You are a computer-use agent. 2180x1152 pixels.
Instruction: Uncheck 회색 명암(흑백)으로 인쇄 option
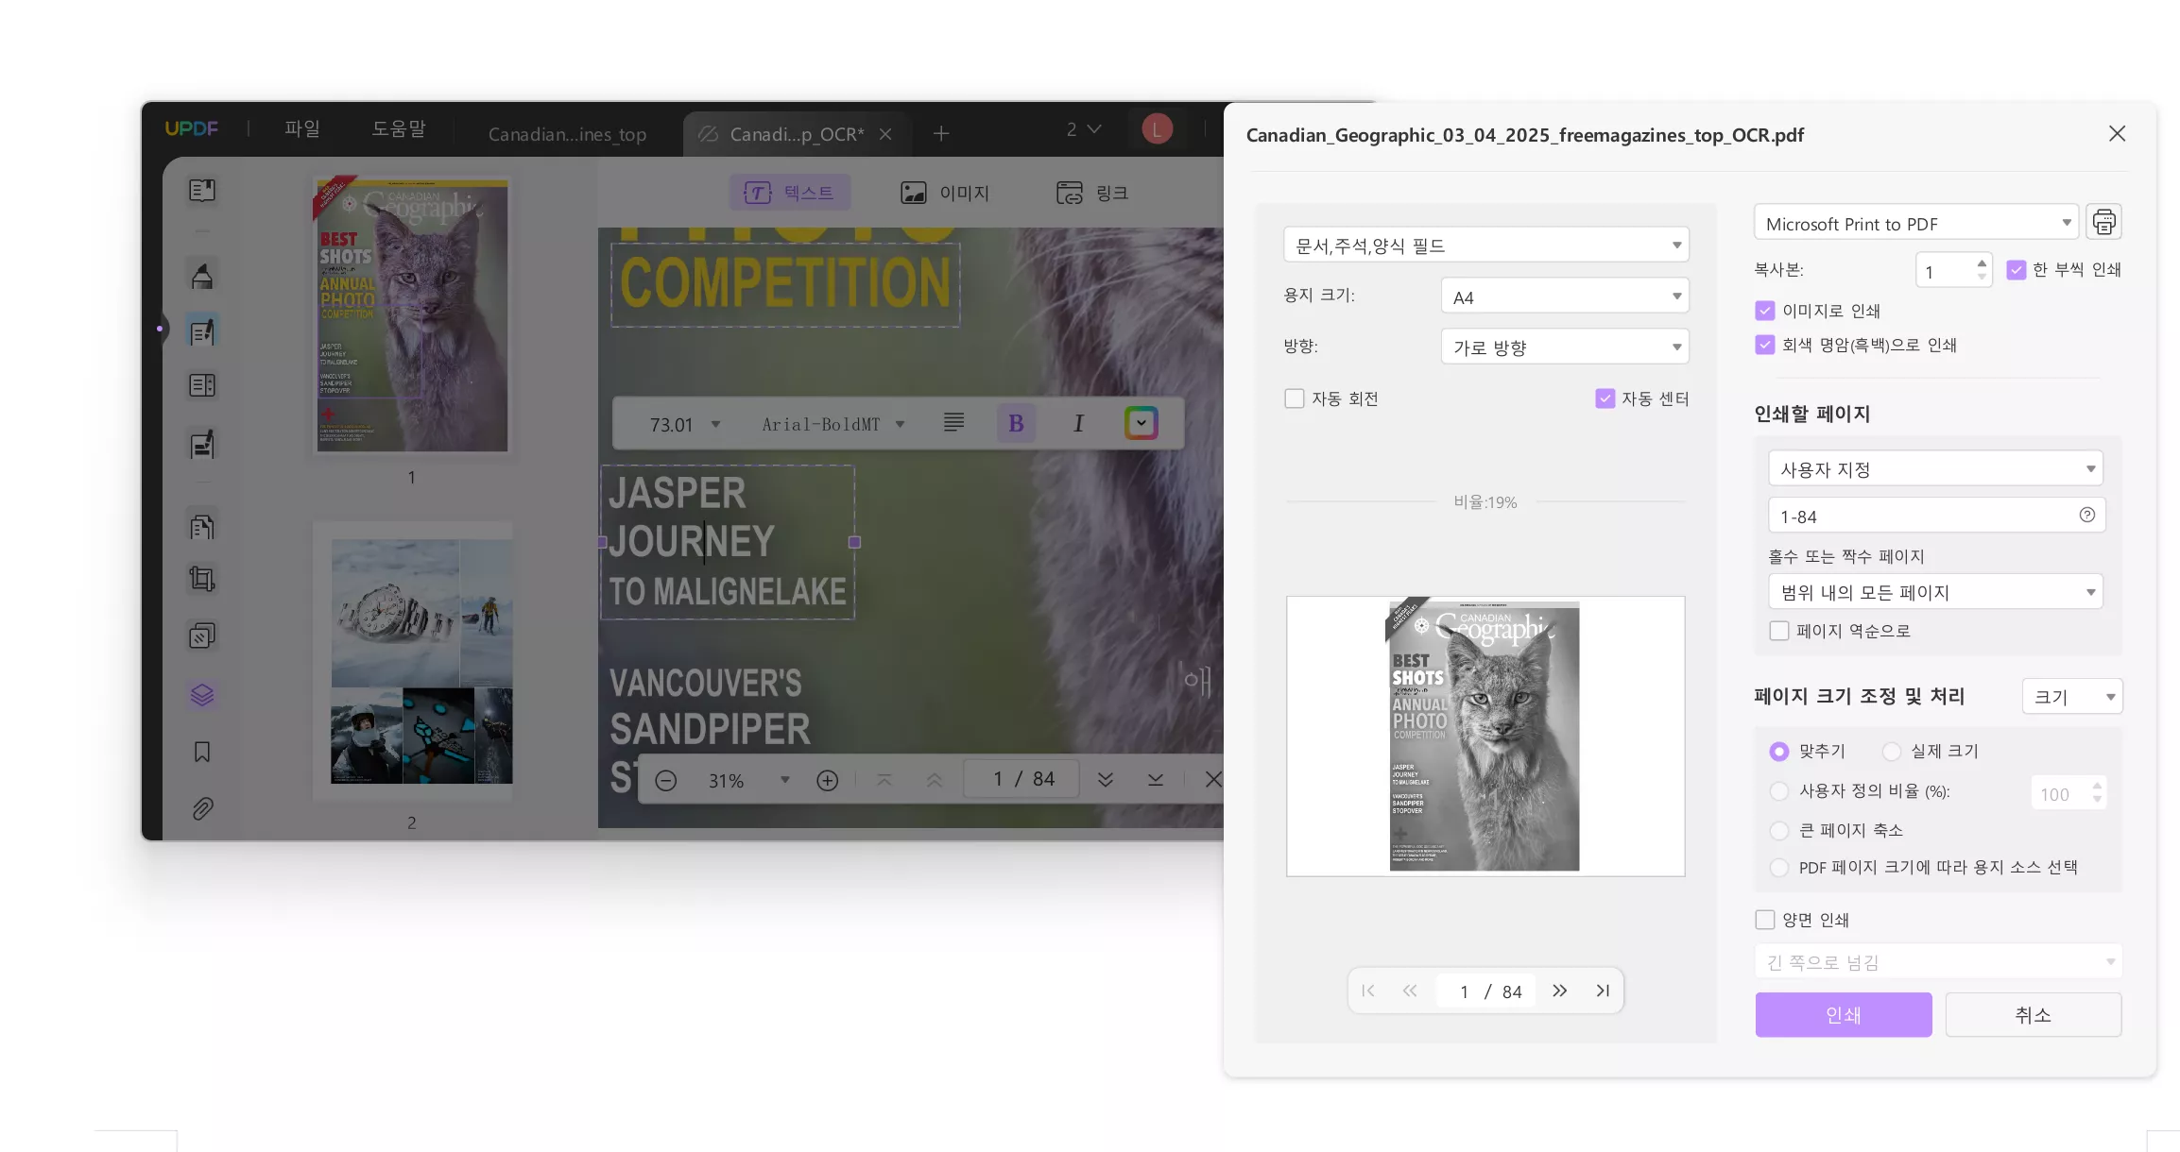[1764, 345]
